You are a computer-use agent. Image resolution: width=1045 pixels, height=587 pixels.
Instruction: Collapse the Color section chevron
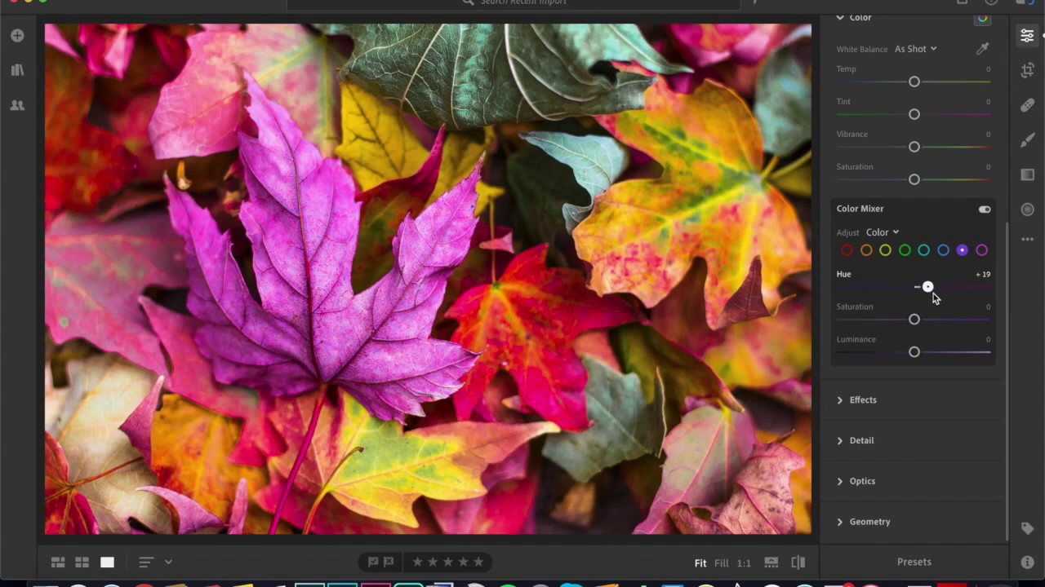[x=839, y=17]
